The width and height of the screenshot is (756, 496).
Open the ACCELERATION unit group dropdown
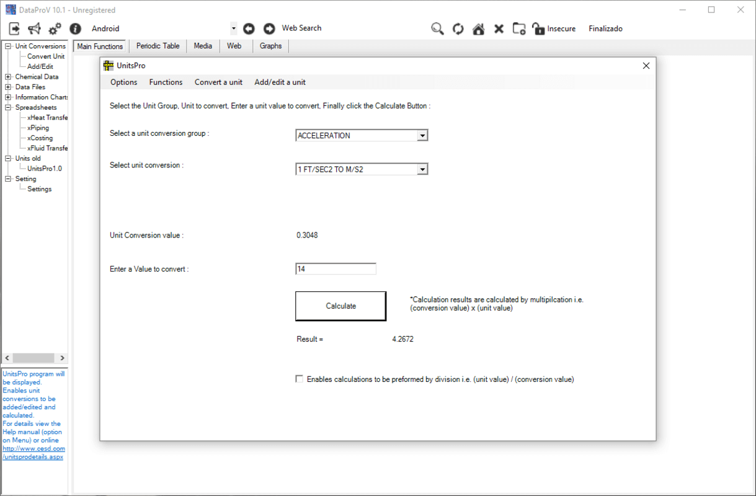point(422,135)
